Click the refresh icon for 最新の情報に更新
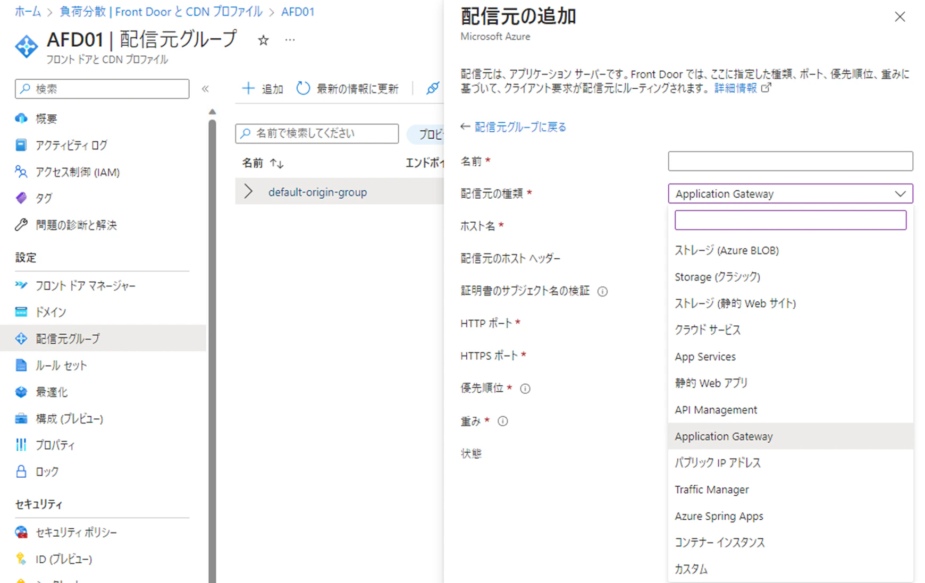 (303, 88)
